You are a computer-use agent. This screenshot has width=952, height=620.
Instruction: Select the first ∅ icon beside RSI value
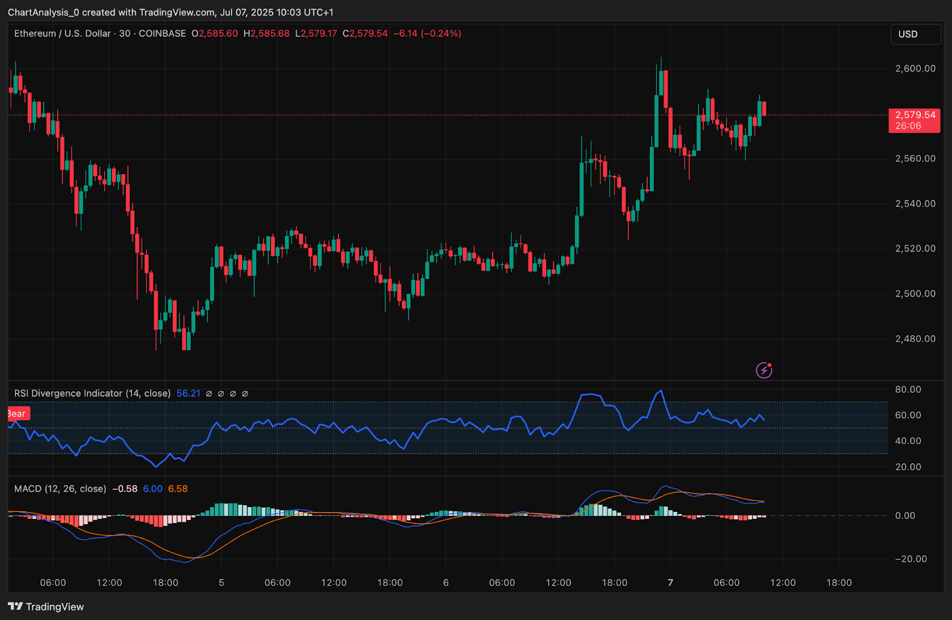208,393
